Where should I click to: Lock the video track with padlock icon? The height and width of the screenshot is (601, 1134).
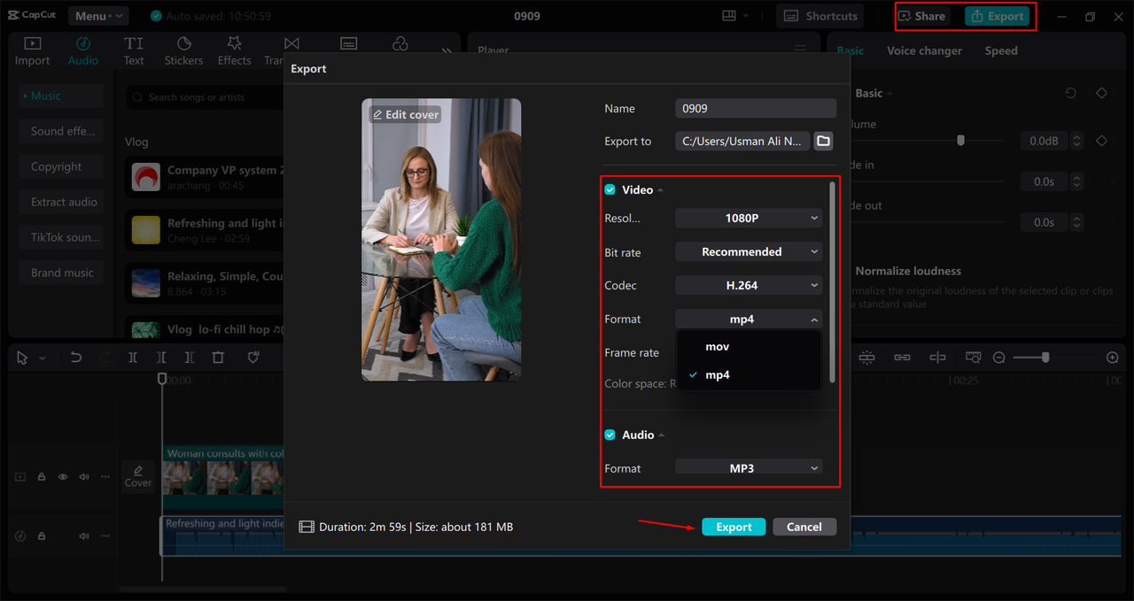point(42,476)
